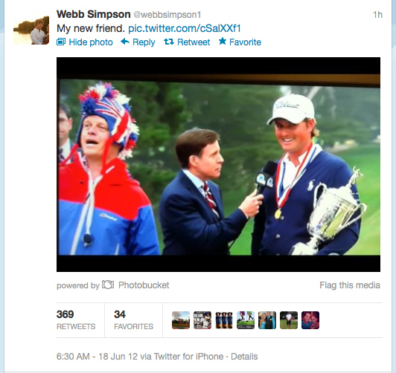Open Webb Simpson's profile avatar

click(x=31, y=30)
